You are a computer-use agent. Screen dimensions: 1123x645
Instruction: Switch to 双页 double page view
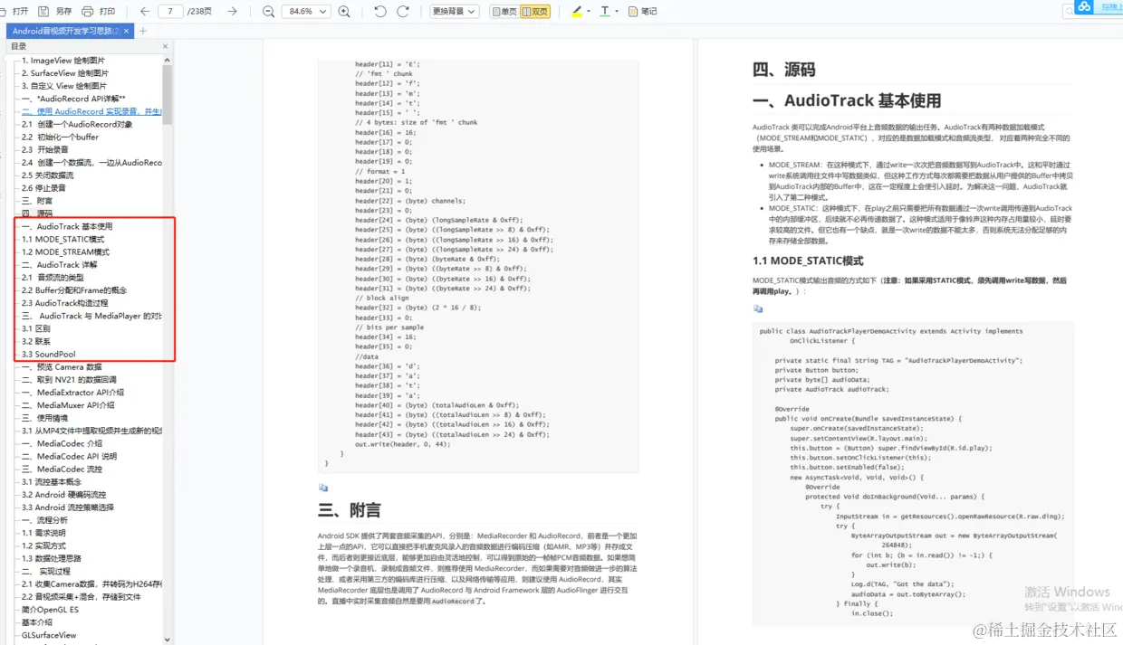tap(535, 12)
